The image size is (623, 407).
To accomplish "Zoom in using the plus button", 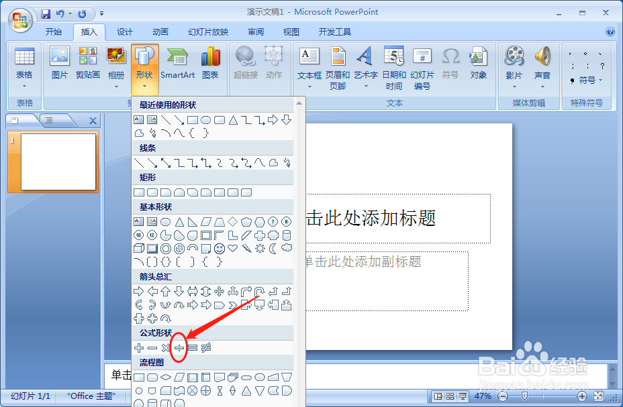I will pyautogui.click(x=581, y=396).
